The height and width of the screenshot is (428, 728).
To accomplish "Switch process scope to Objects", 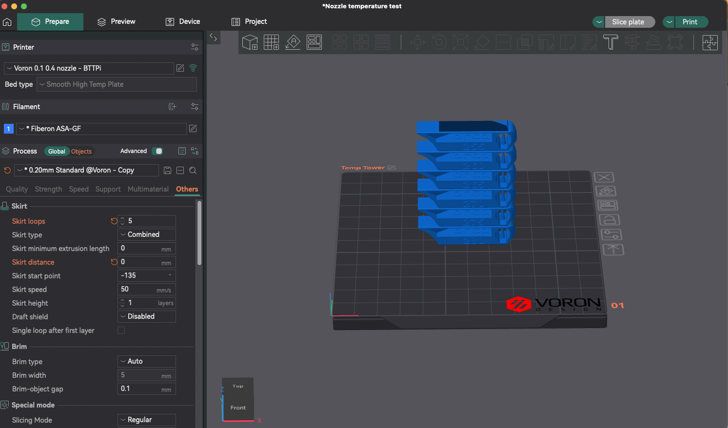I will pos(81,152).
